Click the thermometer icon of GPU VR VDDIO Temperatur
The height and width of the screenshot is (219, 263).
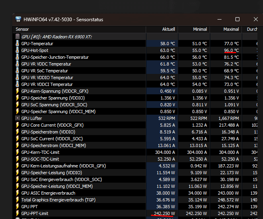[17, 78]
